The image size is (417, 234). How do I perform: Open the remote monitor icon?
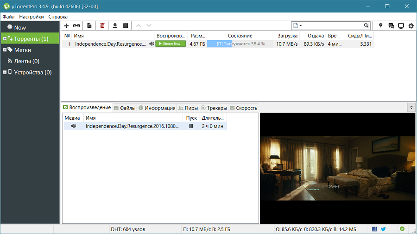coord(401,26)
